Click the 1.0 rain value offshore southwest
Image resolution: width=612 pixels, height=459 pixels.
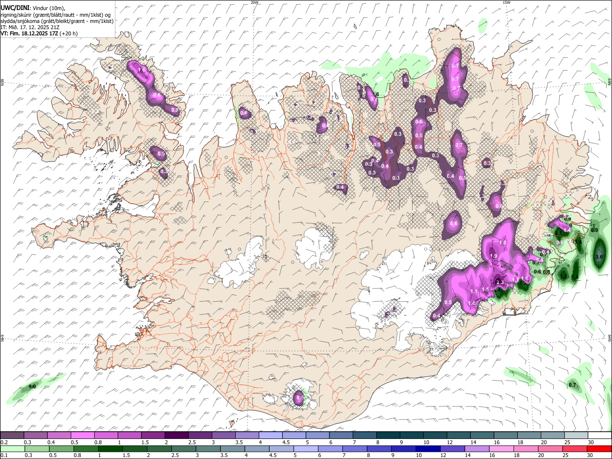(x=33, y=386)
